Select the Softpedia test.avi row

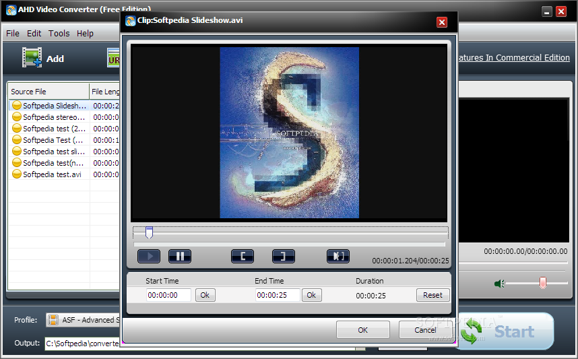(x=64, y=174)
